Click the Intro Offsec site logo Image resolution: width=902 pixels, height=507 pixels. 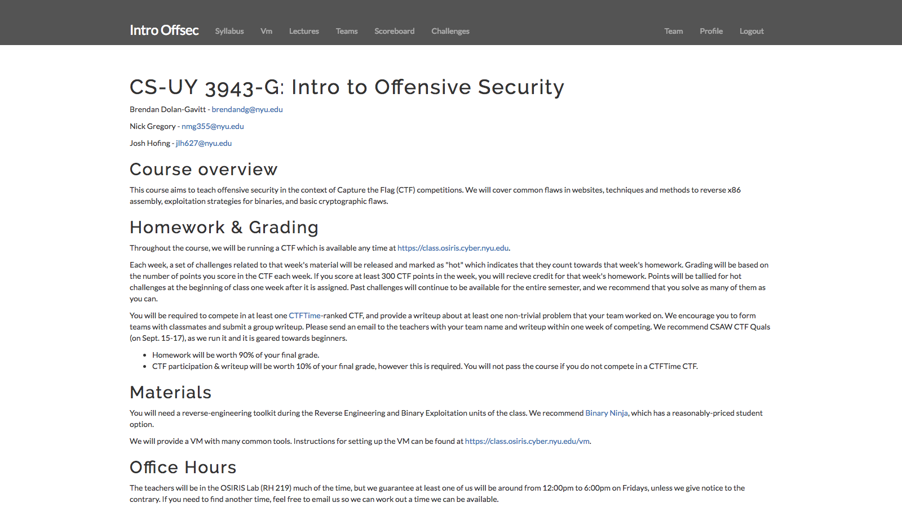164,30
